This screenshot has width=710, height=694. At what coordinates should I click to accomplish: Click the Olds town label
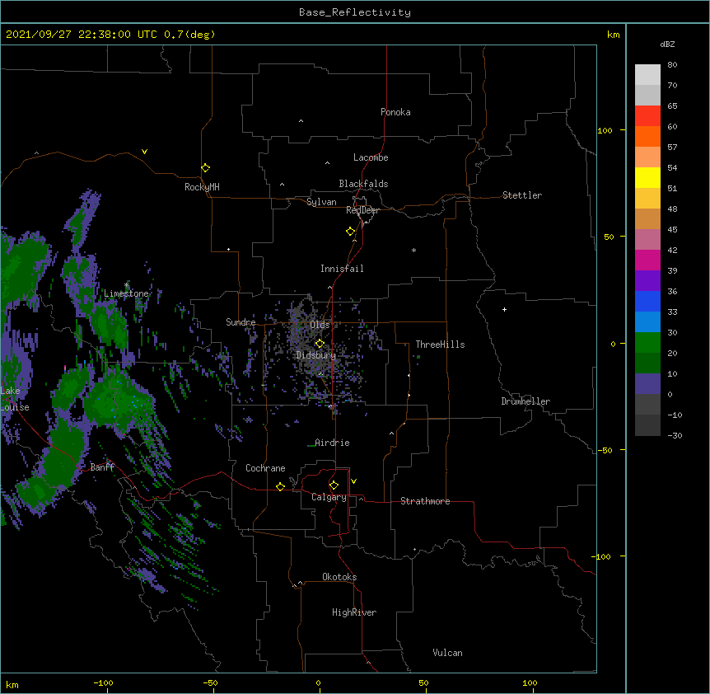(x=320, y=325)
